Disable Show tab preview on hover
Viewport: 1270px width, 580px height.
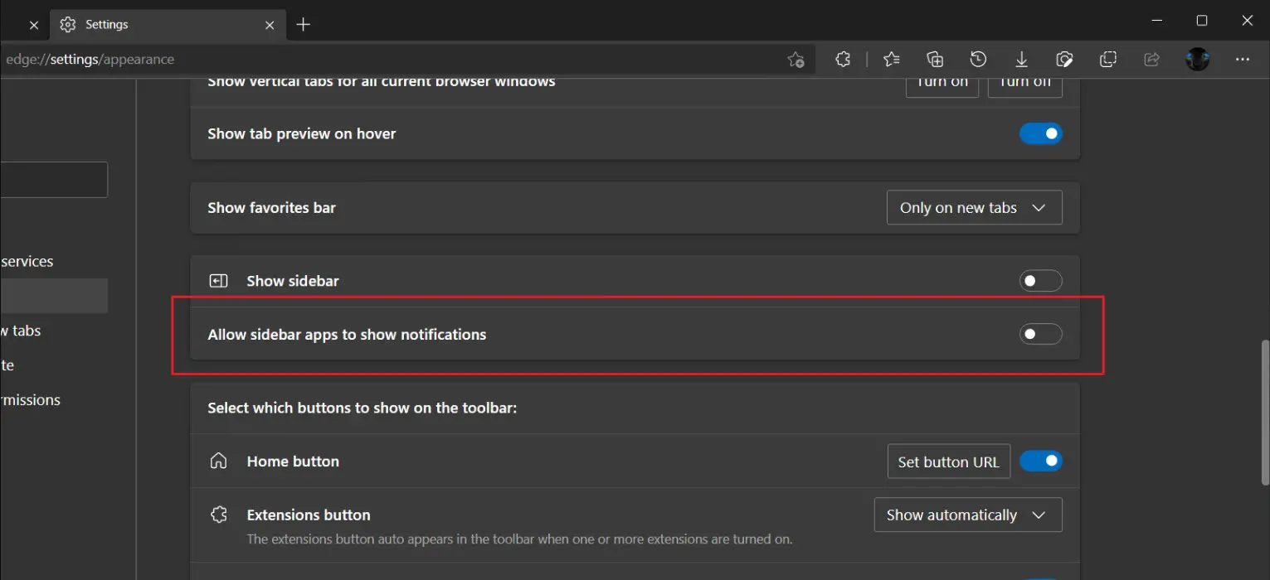pos(1040,133)
